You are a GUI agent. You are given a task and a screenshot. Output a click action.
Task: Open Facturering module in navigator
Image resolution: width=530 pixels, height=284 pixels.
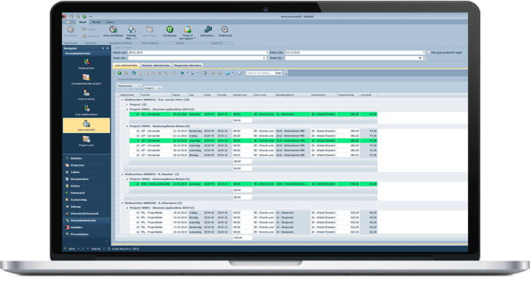(x=86, y=199)
